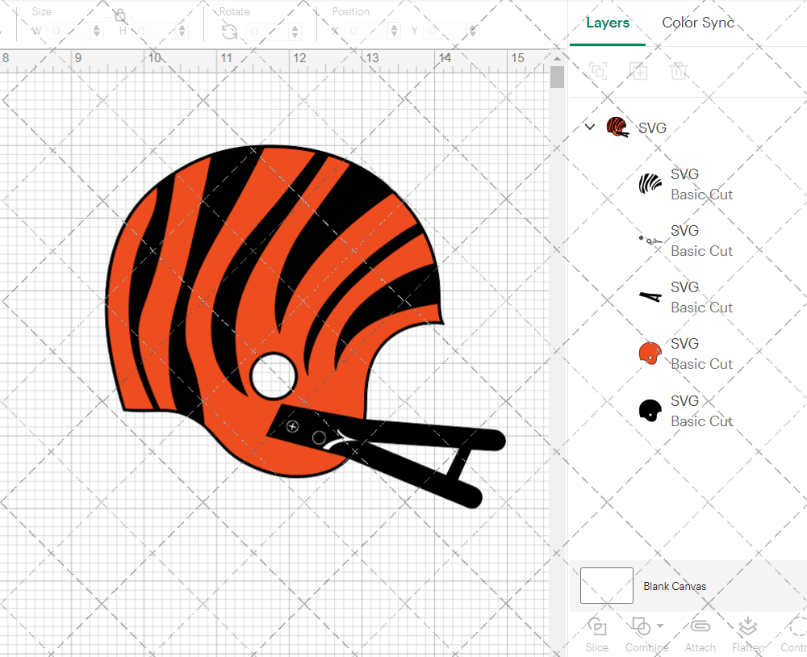807x657 pixels.
Task: Click the Attach paperclip icon
Action: tap(700, 628)
